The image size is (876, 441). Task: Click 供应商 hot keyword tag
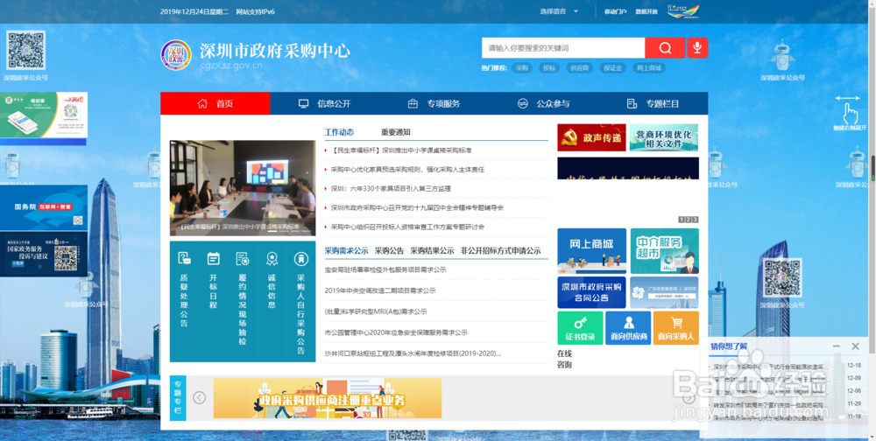[x=579, y=68]
